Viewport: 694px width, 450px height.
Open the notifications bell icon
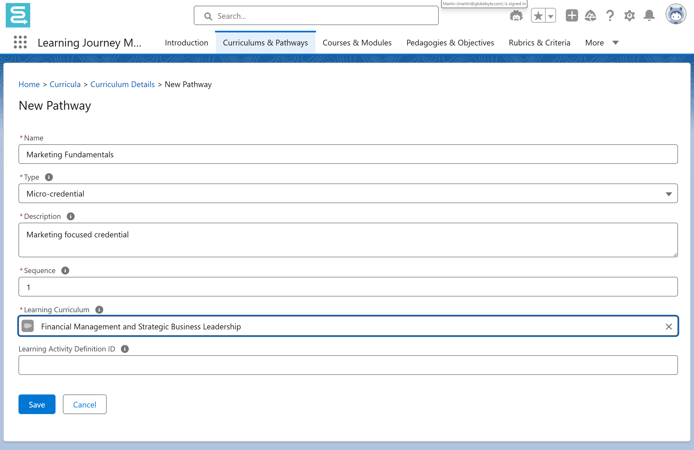pos(649,16)
